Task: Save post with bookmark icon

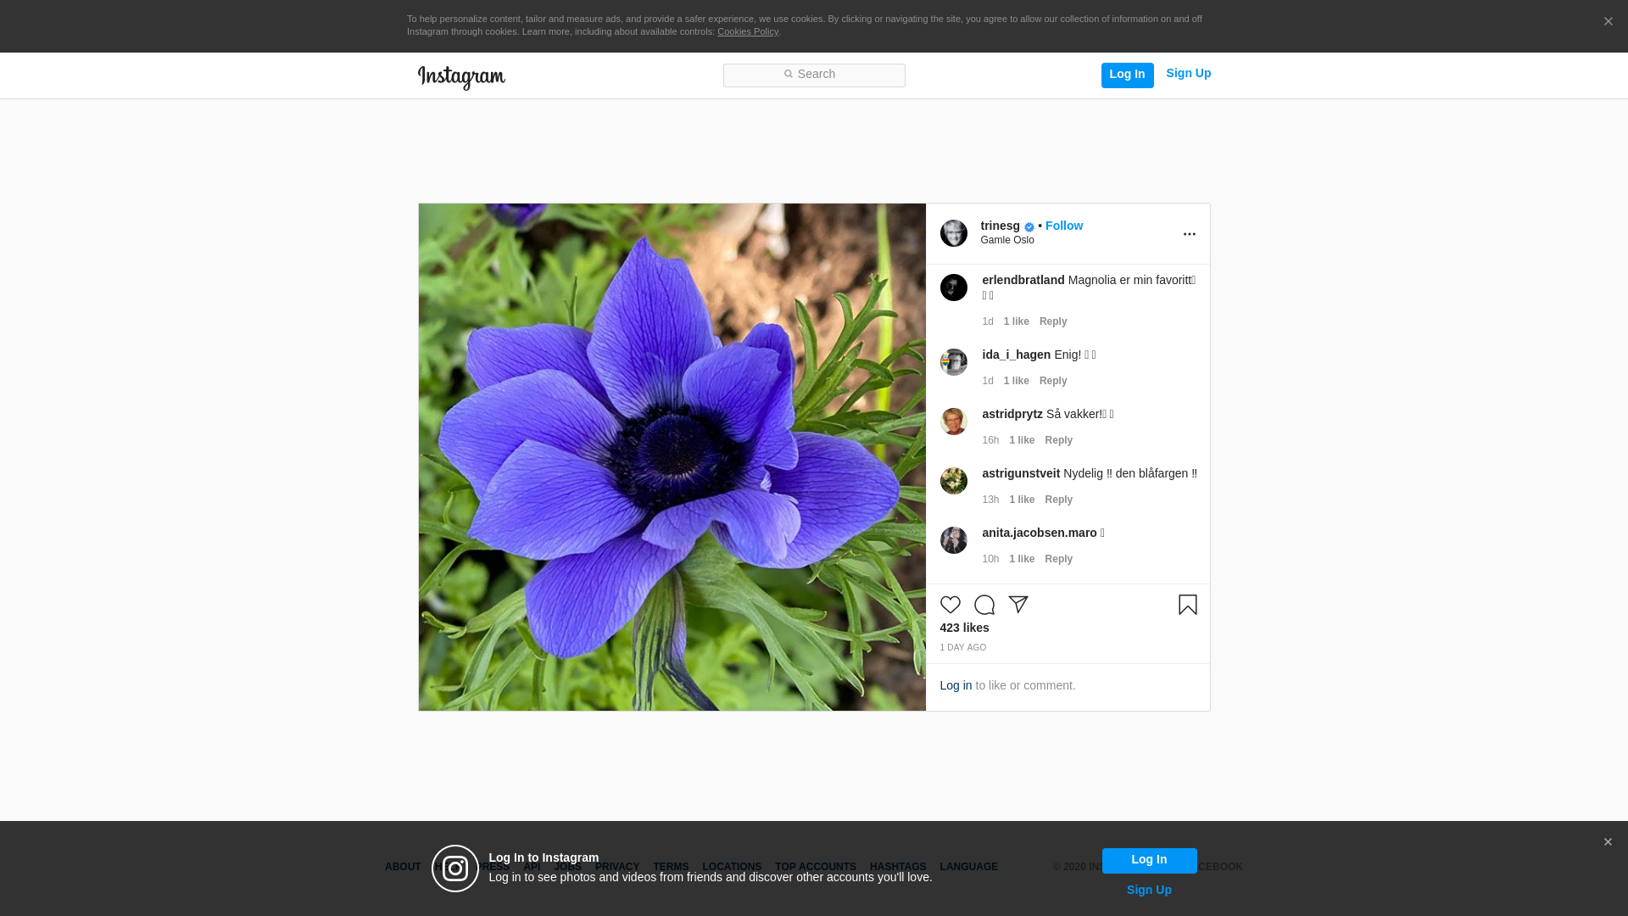Action: pyautogui.click(x=1187, y=605)
